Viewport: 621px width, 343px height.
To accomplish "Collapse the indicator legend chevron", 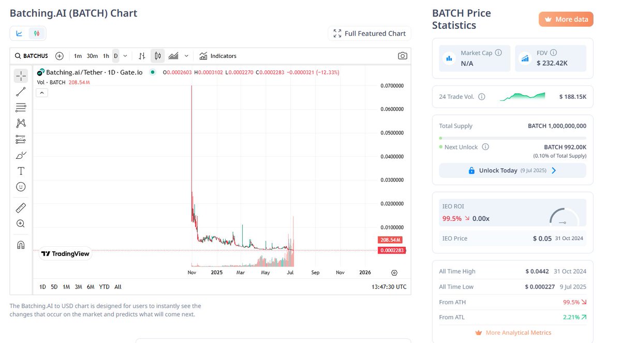I will pyautogui.click(x=42, y=93).
